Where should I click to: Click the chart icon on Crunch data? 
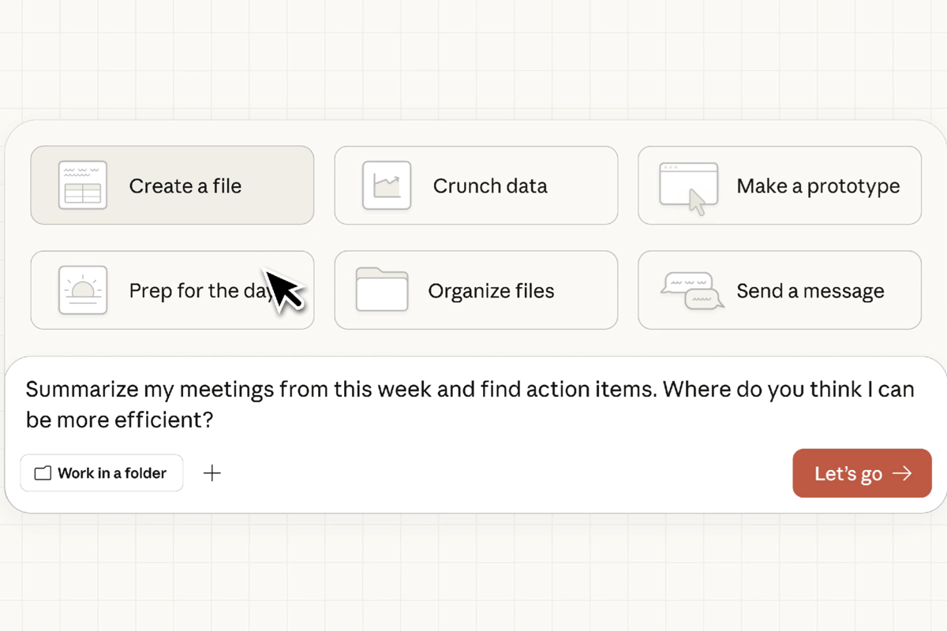click(387, 185)
